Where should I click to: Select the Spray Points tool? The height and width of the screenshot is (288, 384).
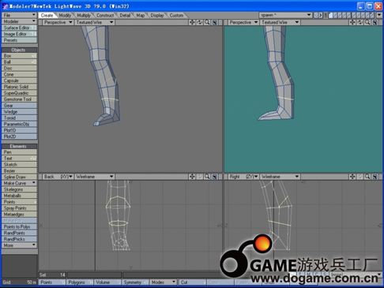point(19,208)
